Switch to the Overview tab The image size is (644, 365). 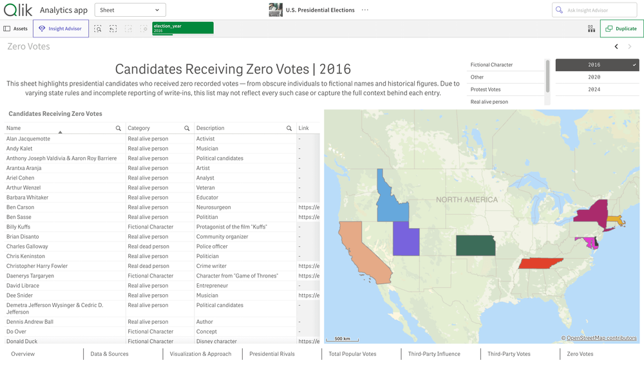click(x=23, y=354)
